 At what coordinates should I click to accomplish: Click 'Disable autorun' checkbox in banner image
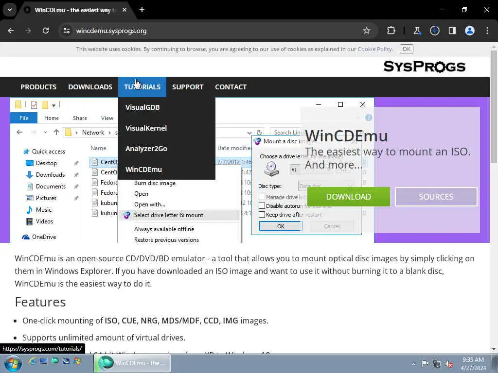(x=262, y=206)
